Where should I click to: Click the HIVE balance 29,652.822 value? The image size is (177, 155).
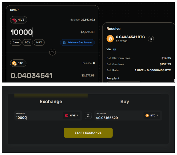click(88, 20)
